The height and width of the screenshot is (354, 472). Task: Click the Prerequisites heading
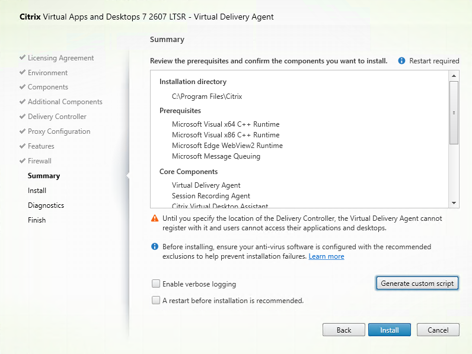180,111
